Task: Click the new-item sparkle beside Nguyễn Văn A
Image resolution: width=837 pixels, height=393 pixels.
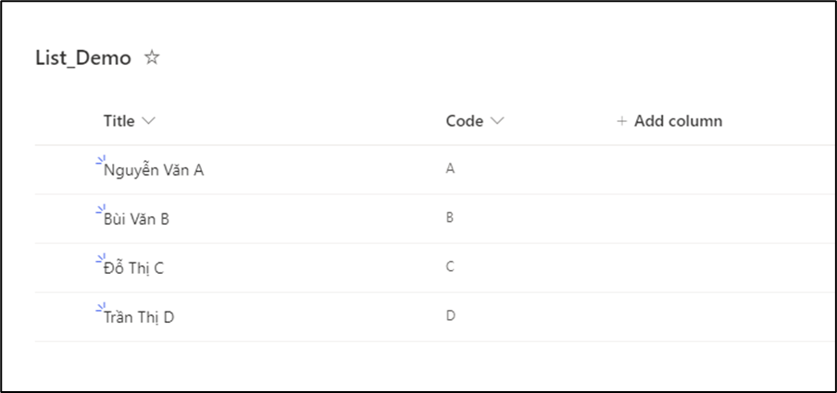Action: (99, 162)
